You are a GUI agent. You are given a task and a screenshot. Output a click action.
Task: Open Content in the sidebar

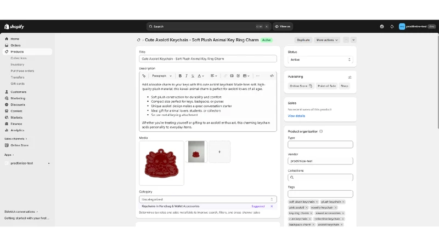[x=16, y=111]
